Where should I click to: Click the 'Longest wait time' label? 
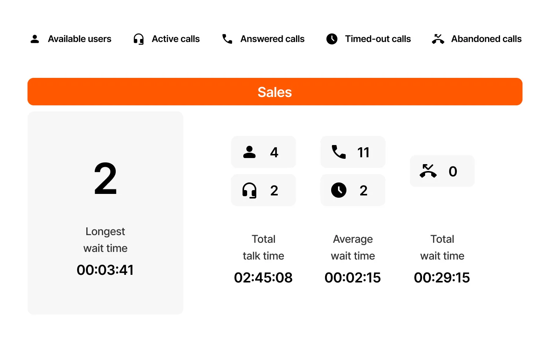tap(105, 240)
